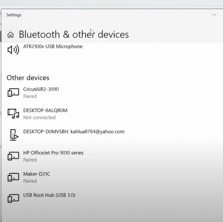Choose the DESKTOP-8ALQR0M device entry name
This screenshot has height=222, width=223.
click(x=45, y=110)
